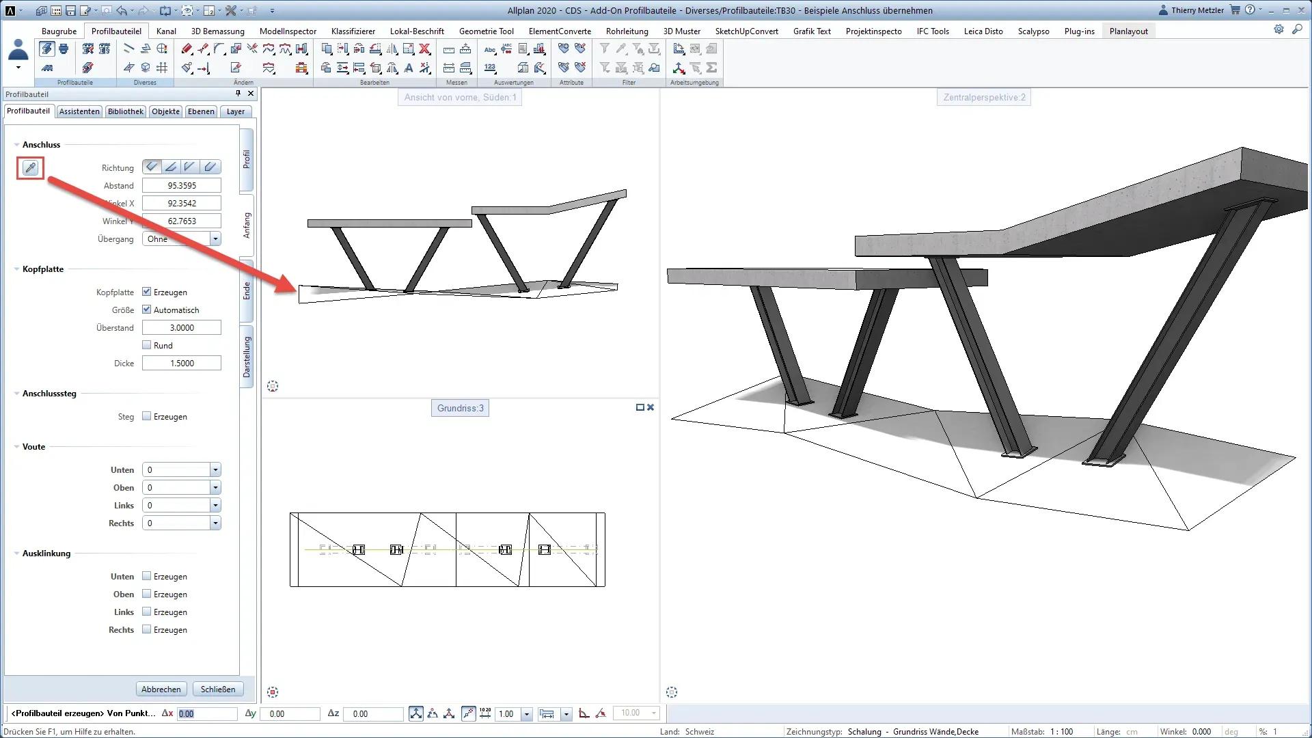Viewport: 1312px width, 738px height.
Task: Open the Übergang dropdown showing Ohne
Action: pos(216,238)
